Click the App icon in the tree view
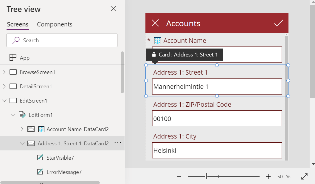315x184 pixels. click(13, 58)
